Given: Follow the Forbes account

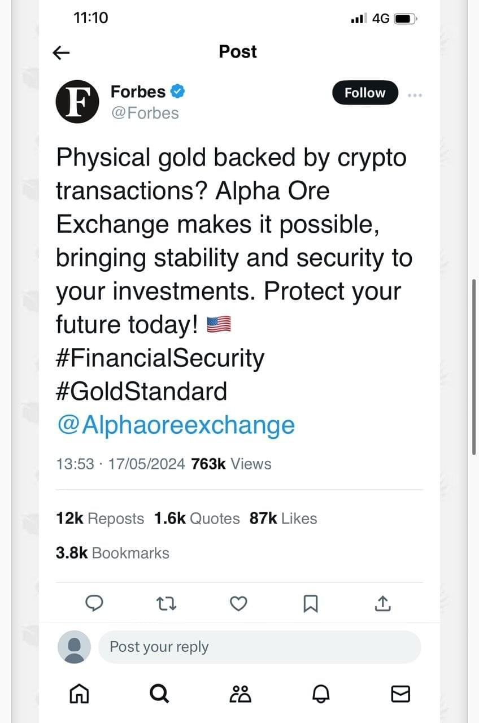Looking at the screenshot, I should coord(365,93).
